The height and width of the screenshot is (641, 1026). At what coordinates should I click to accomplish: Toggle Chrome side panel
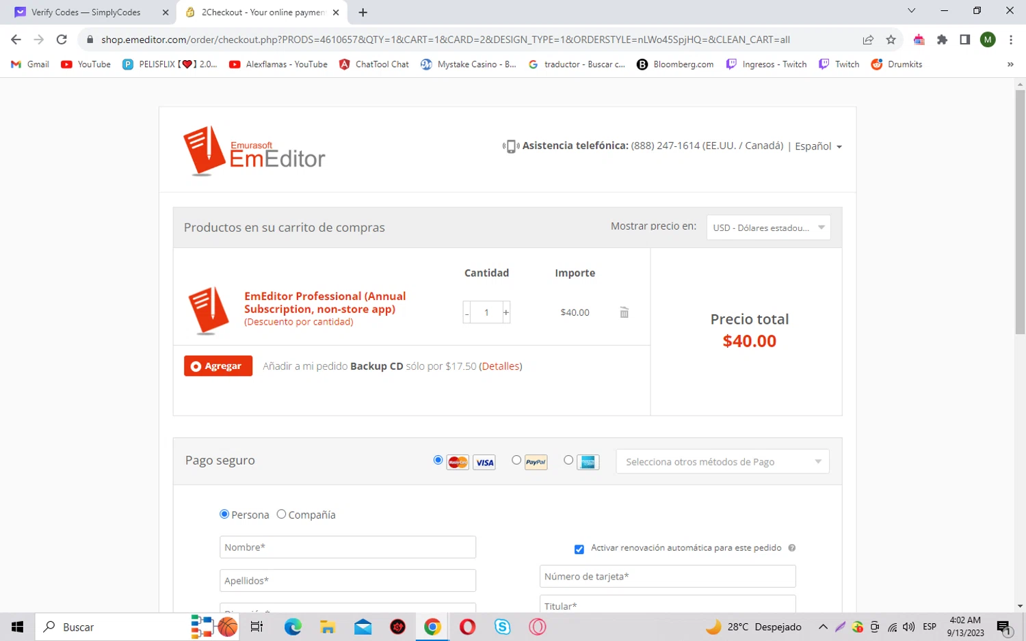coord(964,40)
